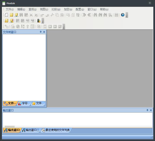
Task: Switch to the 字符... tab
Action: (24, 103)
